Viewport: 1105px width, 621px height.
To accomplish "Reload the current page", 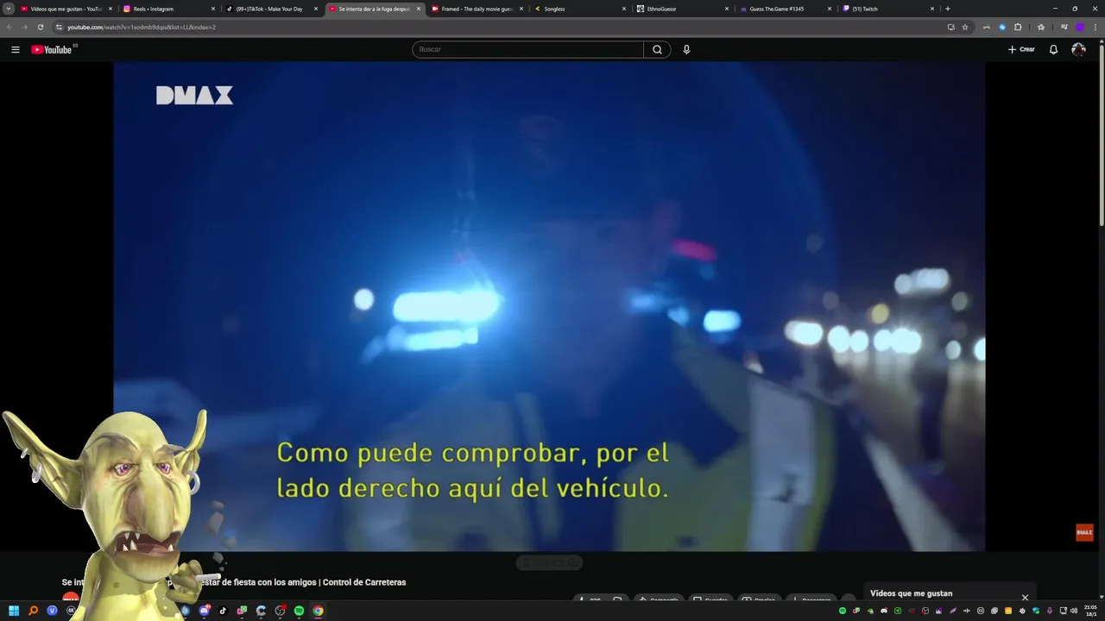I will tap(40, 27).
